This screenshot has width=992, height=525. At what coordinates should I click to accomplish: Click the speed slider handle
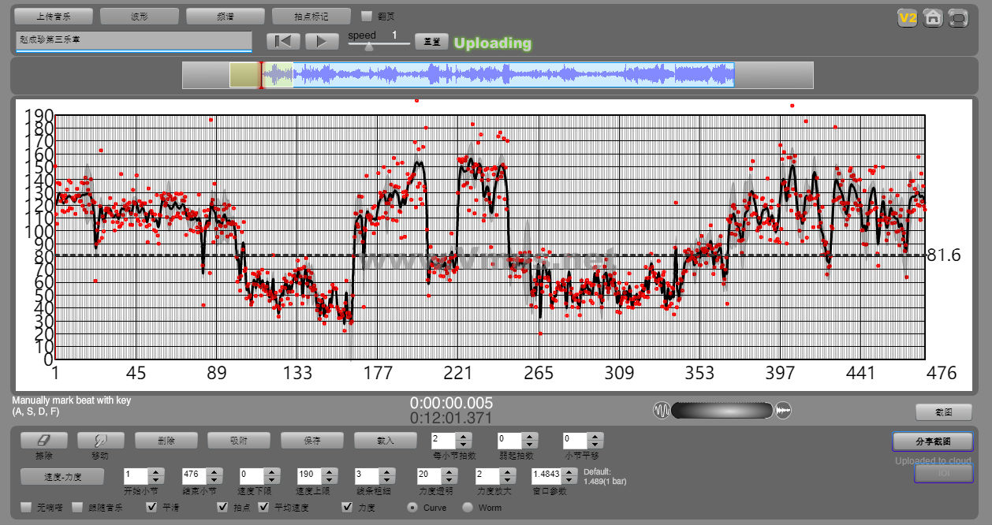click(368, 46)
